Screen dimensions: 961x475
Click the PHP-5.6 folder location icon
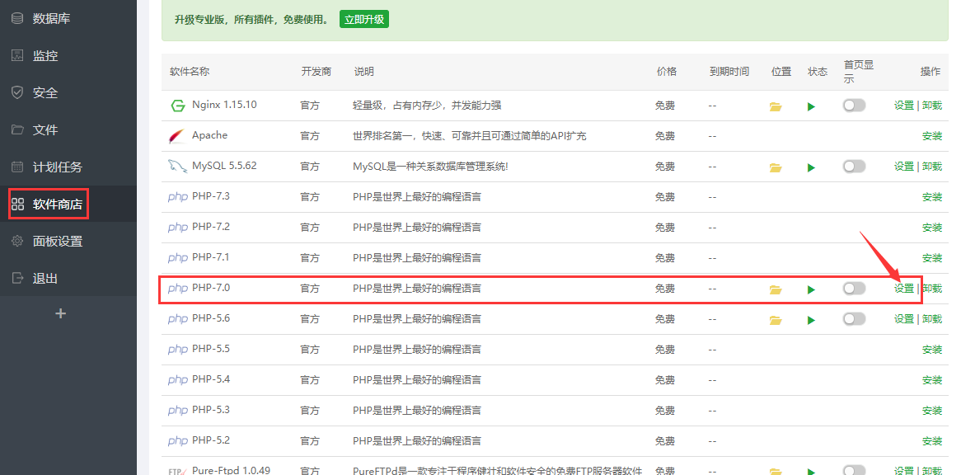coord(775,320)
